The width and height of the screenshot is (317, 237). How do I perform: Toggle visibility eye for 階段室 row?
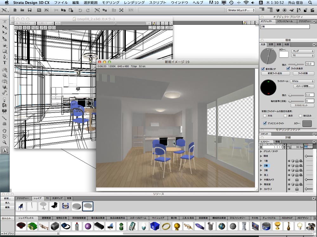(289, 185)
